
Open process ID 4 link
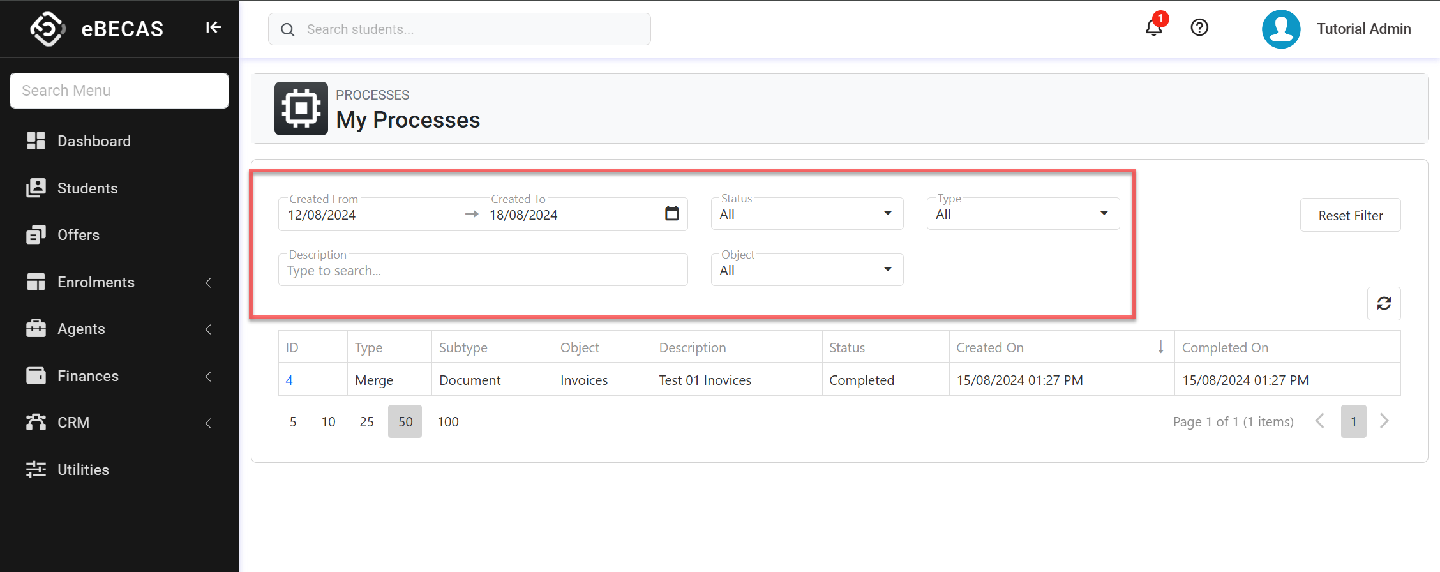(x=289, y=380)
